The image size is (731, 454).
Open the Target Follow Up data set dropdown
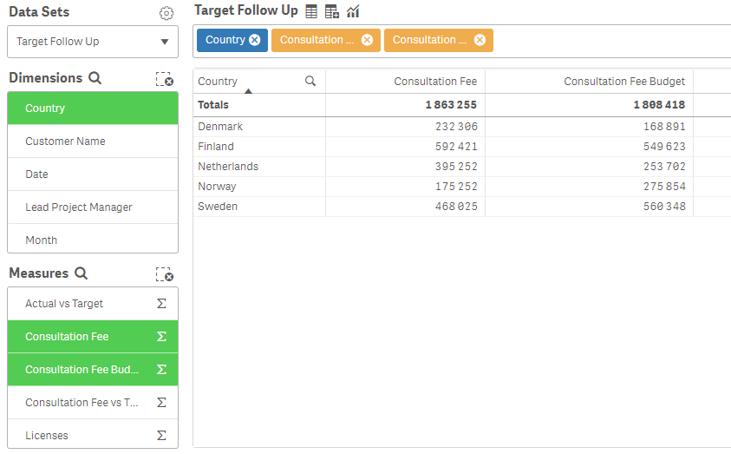93,42
